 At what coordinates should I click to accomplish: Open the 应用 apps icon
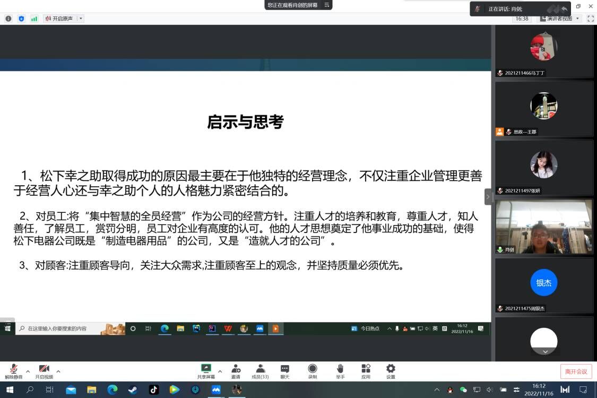pyautogui.click(x=366, y=371)
